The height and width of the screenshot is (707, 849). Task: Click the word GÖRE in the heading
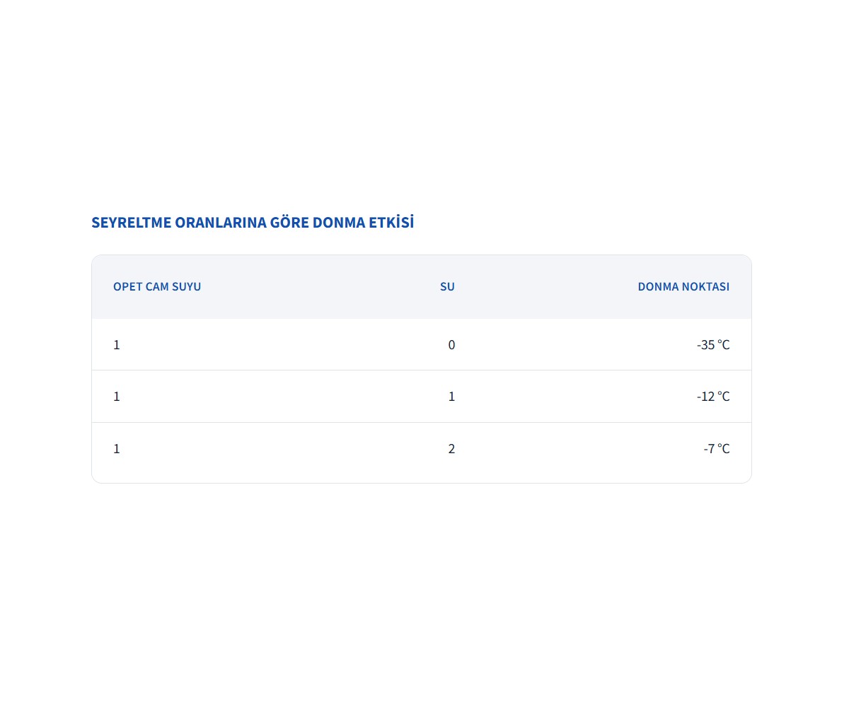click(289, 223)
